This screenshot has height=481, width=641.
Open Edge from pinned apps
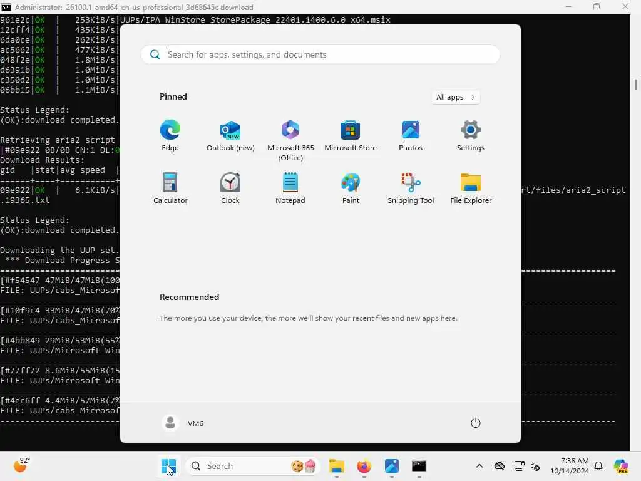[170, 137]
